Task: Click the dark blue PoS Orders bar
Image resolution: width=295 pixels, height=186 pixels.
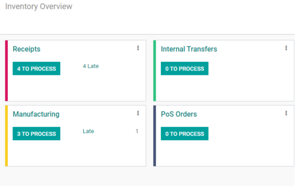Action: coord(155,136)
